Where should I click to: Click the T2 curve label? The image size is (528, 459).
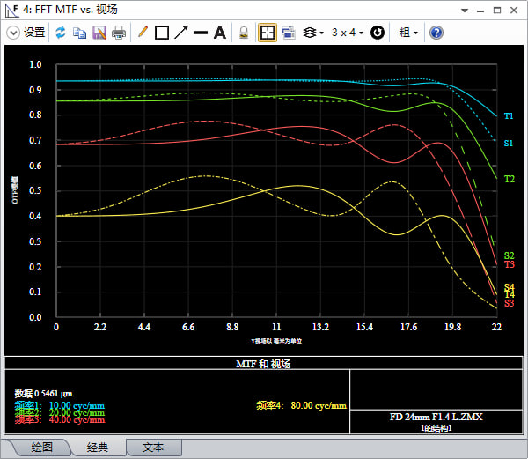pyautogui.click(x=510, y=179)
